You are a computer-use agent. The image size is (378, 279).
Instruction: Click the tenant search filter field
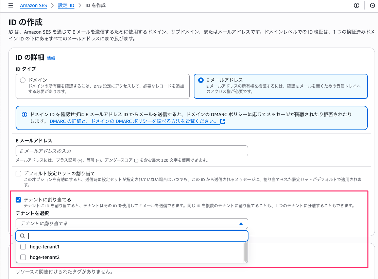click(x=132, y=236)
